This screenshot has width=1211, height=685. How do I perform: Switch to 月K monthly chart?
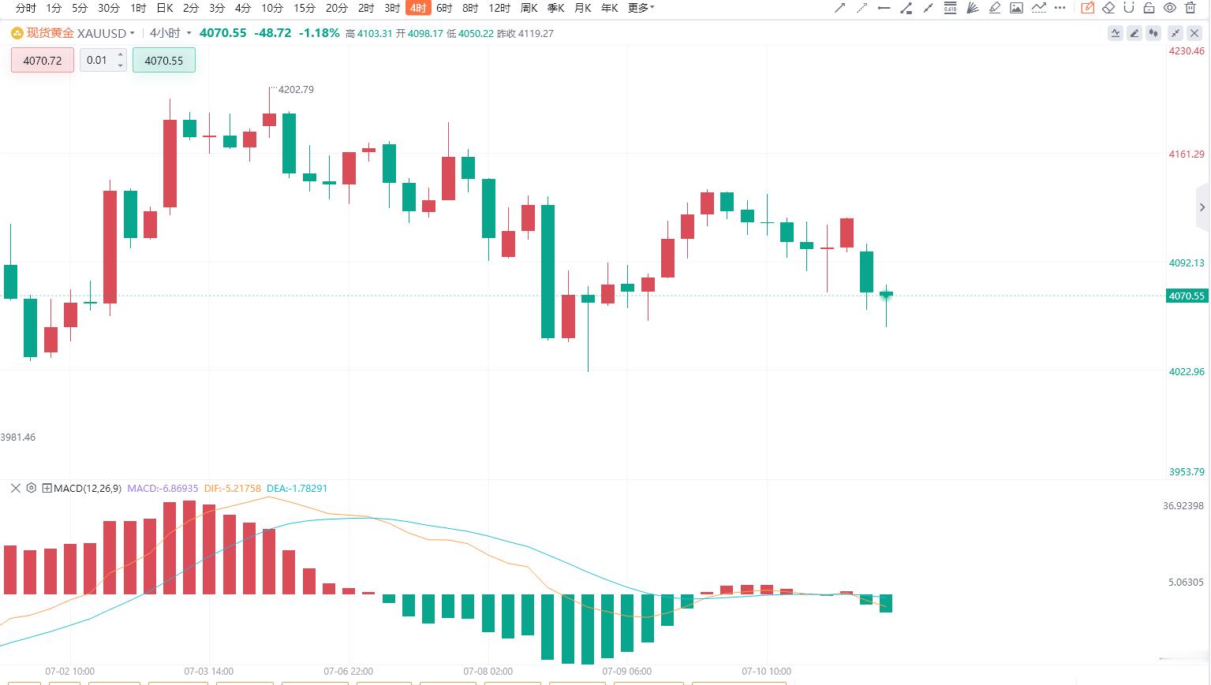tap(582, 8)
